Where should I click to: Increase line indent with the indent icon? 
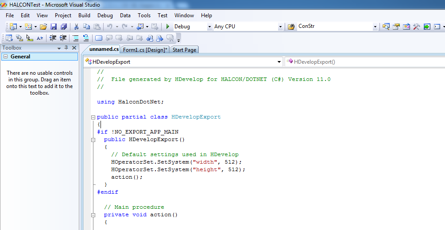click(63, 38)
